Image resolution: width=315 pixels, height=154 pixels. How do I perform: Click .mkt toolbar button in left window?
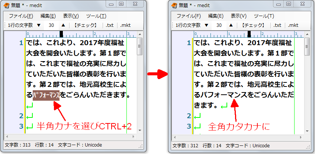click(125, 25)
